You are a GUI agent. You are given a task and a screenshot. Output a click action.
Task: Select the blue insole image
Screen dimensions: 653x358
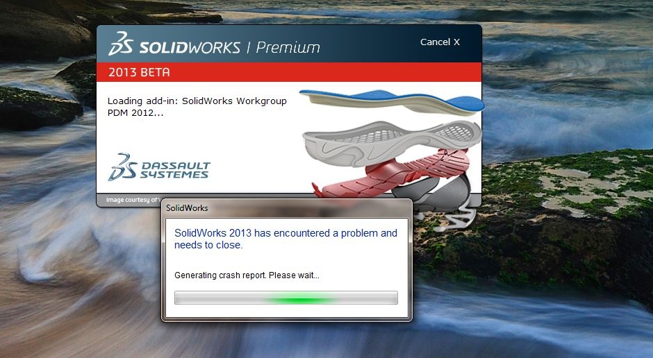[392, 102]
